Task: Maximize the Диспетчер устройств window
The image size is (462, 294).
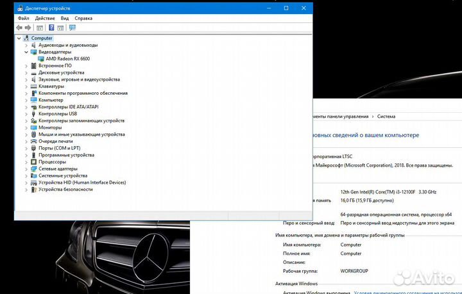Action: (286, 8)
